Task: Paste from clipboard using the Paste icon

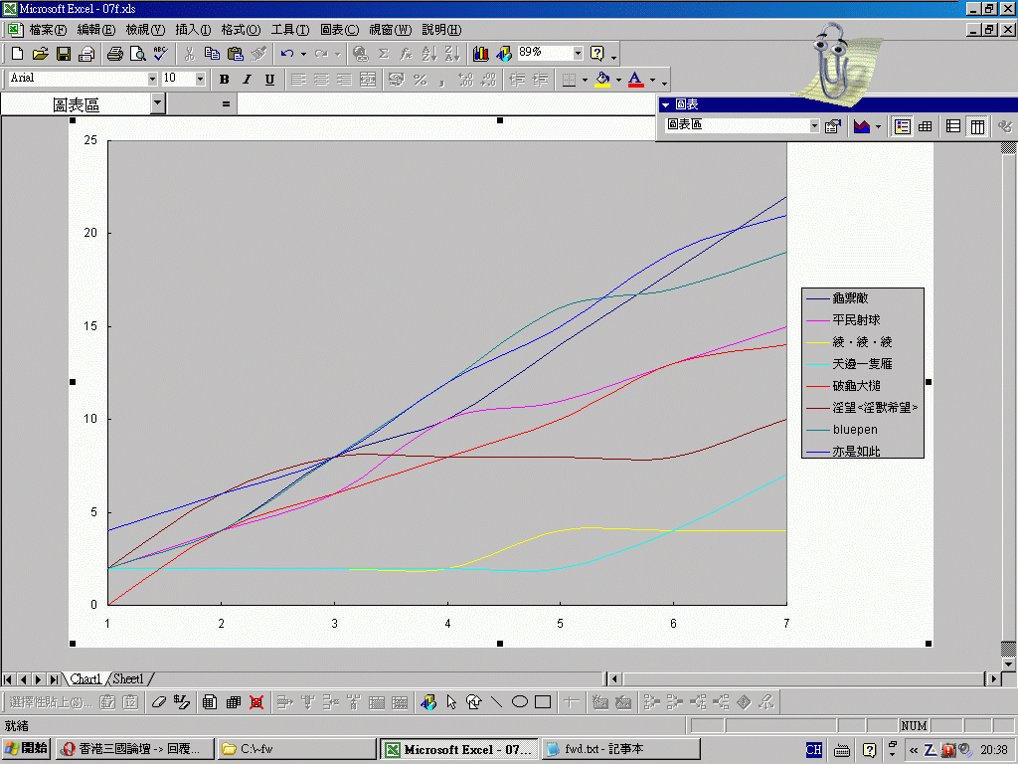Action: (235, 54)
